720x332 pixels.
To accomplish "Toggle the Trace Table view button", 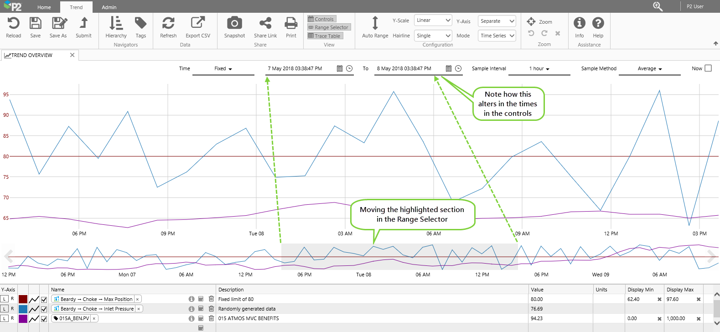I will pos(325,36).
